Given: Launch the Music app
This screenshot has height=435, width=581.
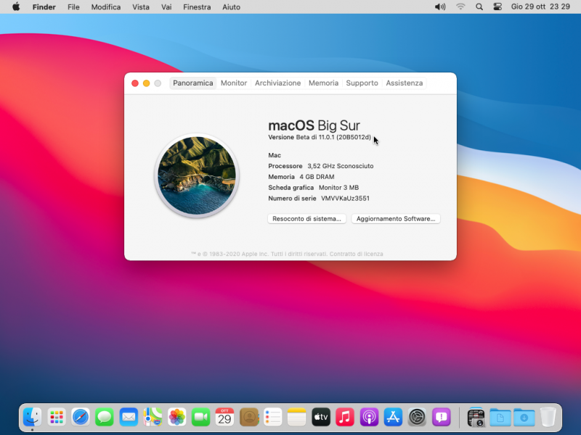Looking at the screenshot, I should click(344, 417).
